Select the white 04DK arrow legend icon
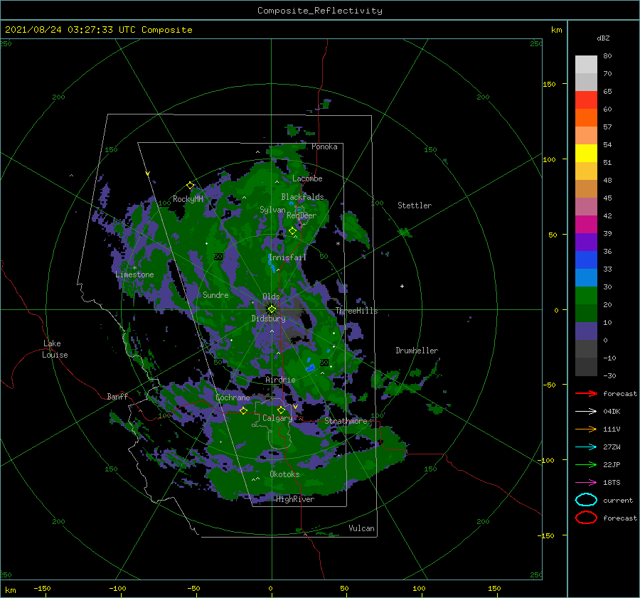Screen dimensions: 640x598 [586, 411]
